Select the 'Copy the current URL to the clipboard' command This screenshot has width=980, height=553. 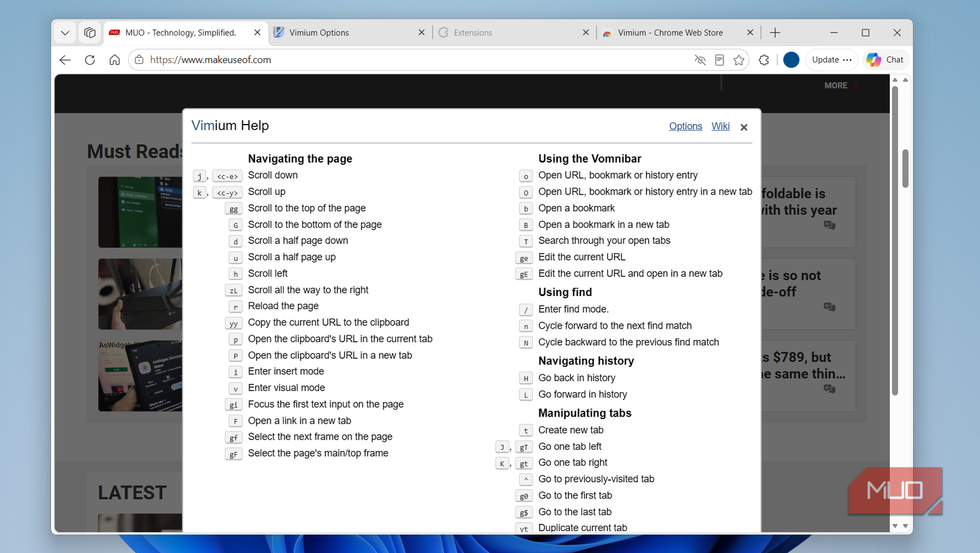point(328,322)
